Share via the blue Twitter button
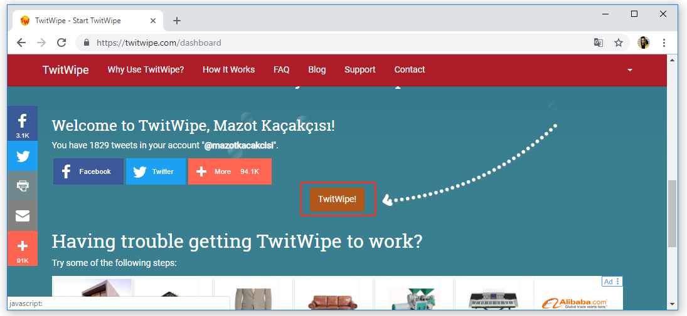This screenshot has width=687, height=316. coord(156,171)
